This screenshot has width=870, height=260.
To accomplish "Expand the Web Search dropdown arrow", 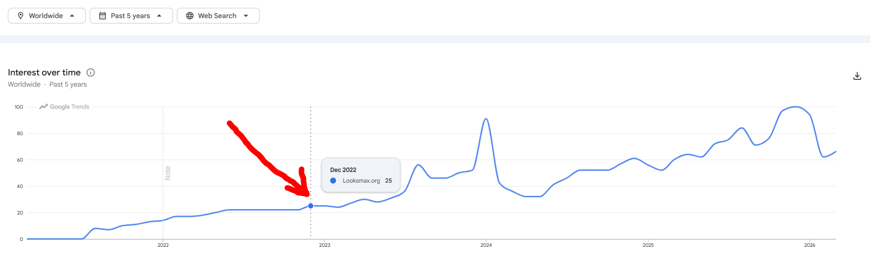I will (246, 16).
